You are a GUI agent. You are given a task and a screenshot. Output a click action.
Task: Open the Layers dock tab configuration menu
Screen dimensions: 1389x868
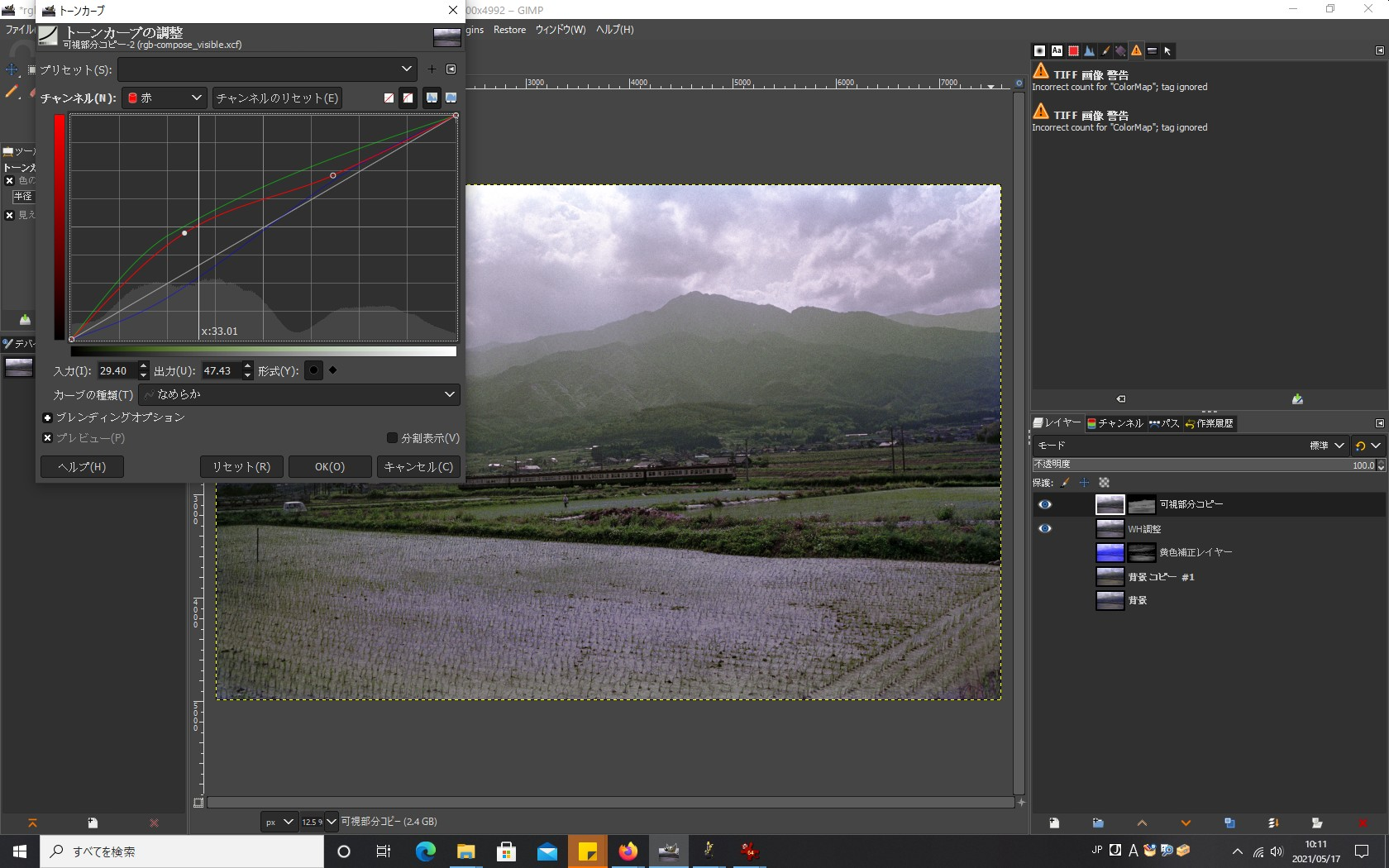click(1379, 423)
